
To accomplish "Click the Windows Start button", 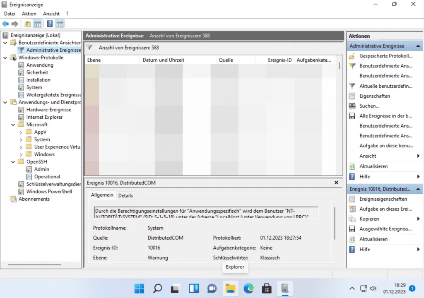I will tap(140, 288).
